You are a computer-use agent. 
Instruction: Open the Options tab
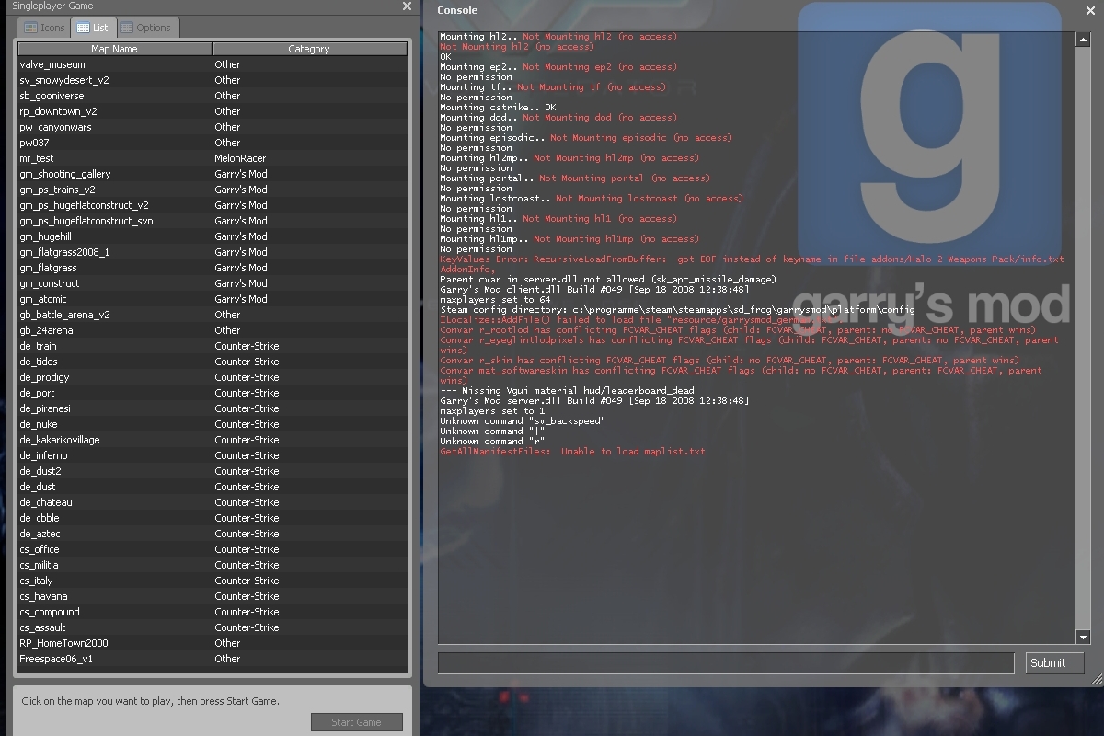point(146,28)
